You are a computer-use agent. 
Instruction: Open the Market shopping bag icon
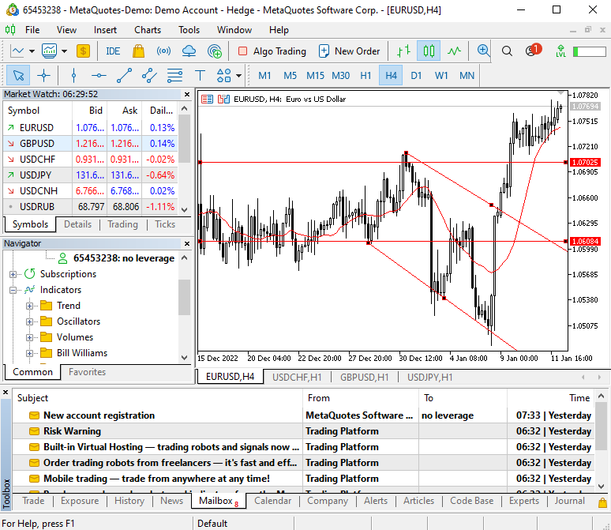point(138,51)
